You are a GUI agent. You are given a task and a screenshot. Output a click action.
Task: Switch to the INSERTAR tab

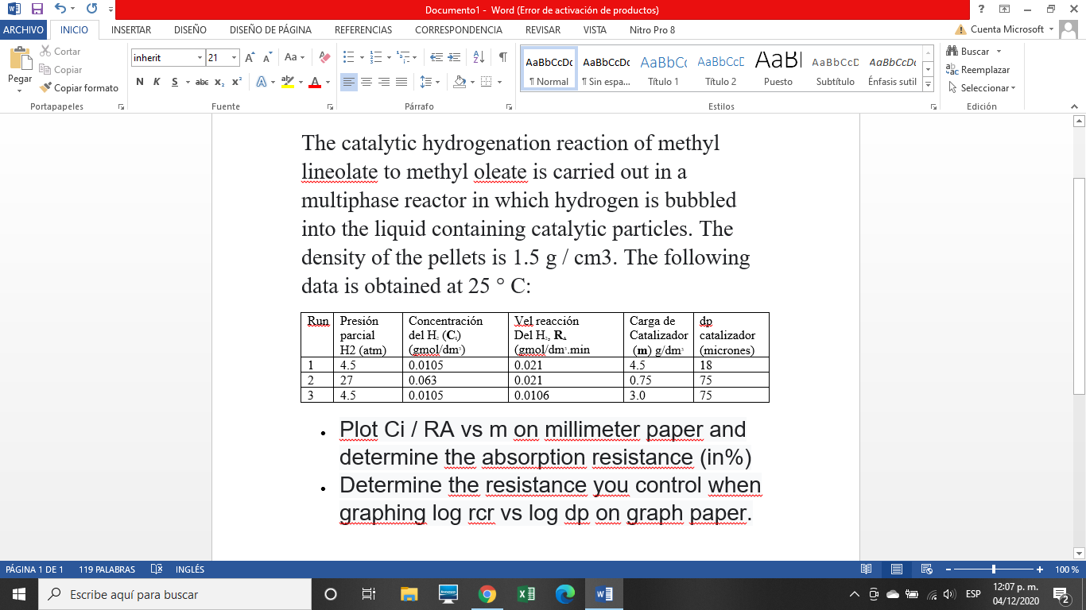coord(131,30)
